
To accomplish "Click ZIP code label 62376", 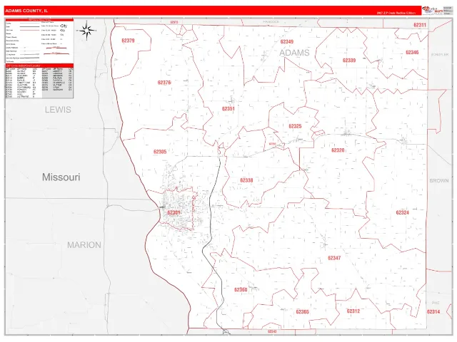I will click(164, 83).
